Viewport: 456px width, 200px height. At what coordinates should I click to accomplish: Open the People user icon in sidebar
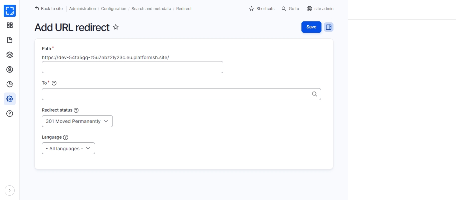click(10, 69)
